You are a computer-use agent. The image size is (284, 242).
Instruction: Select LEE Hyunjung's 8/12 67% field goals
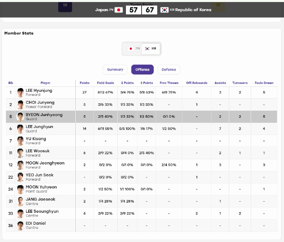pos(105,92)
